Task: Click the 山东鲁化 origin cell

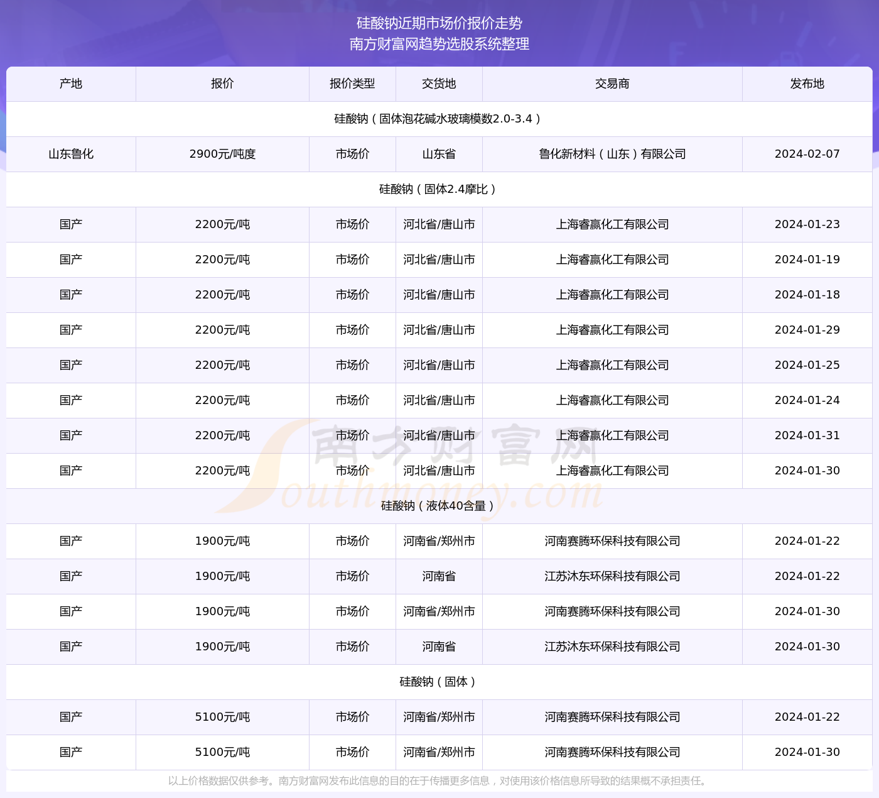Action: [71, 154]
